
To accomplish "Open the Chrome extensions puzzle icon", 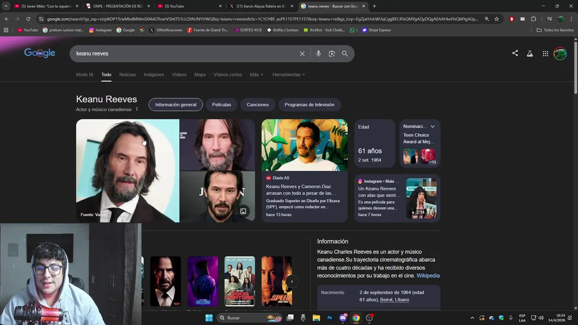I will click(533, 19).
